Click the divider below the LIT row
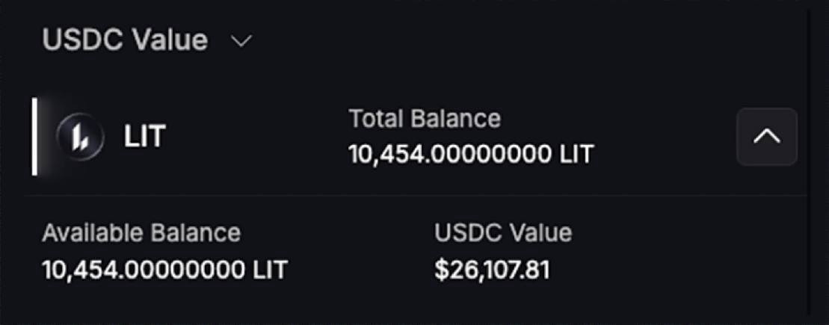Image resolution: width=829 pixels, height=325 pixels. pos(415,196)
